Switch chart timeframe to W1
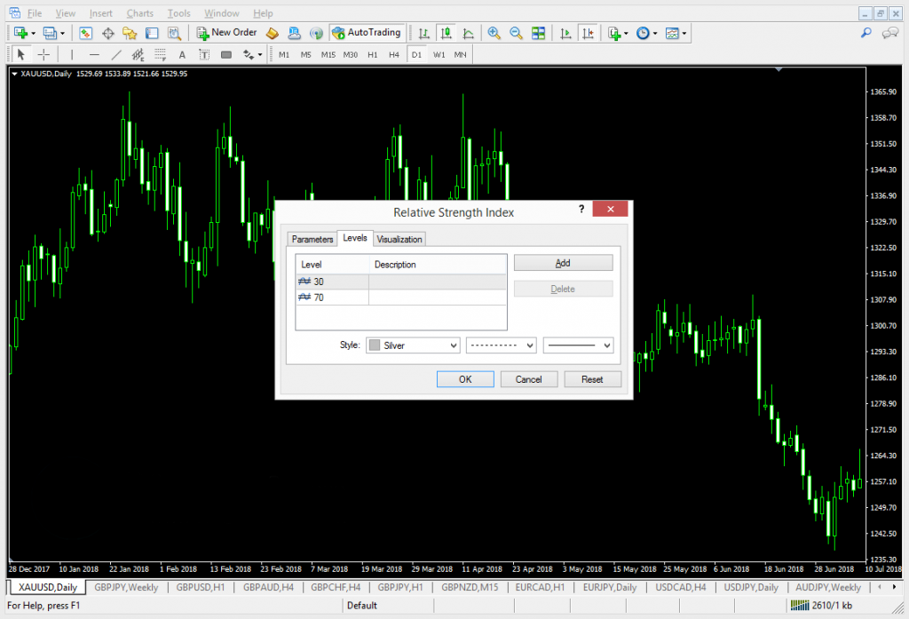The image size is (909, 619). (439, 54)
